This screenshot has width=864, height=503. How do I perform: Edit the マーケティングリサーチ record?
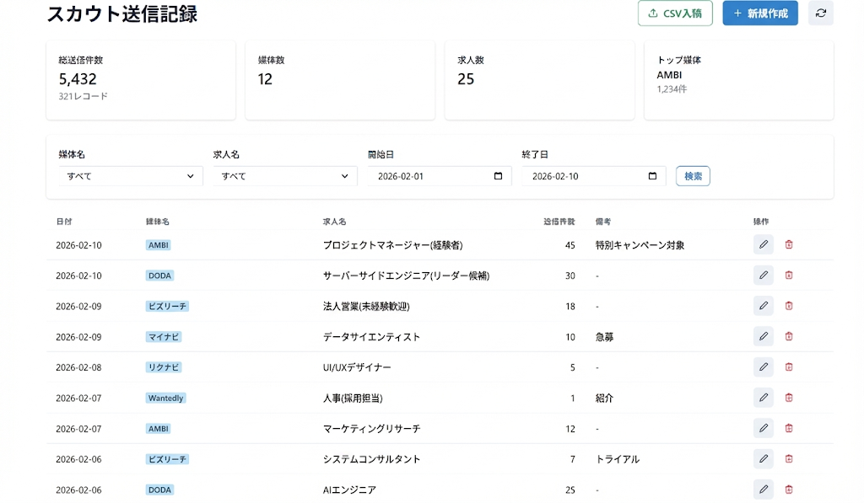click(x=763, y=428)
